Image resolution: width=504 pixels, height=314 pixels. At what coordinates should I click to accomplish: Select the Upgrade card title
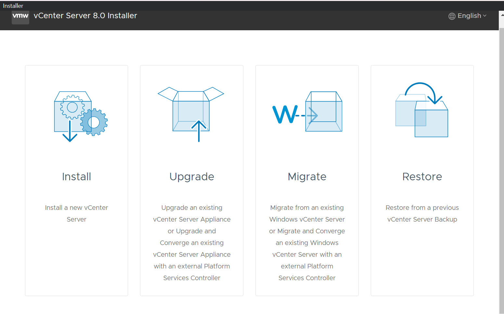[x=192, y=177]
